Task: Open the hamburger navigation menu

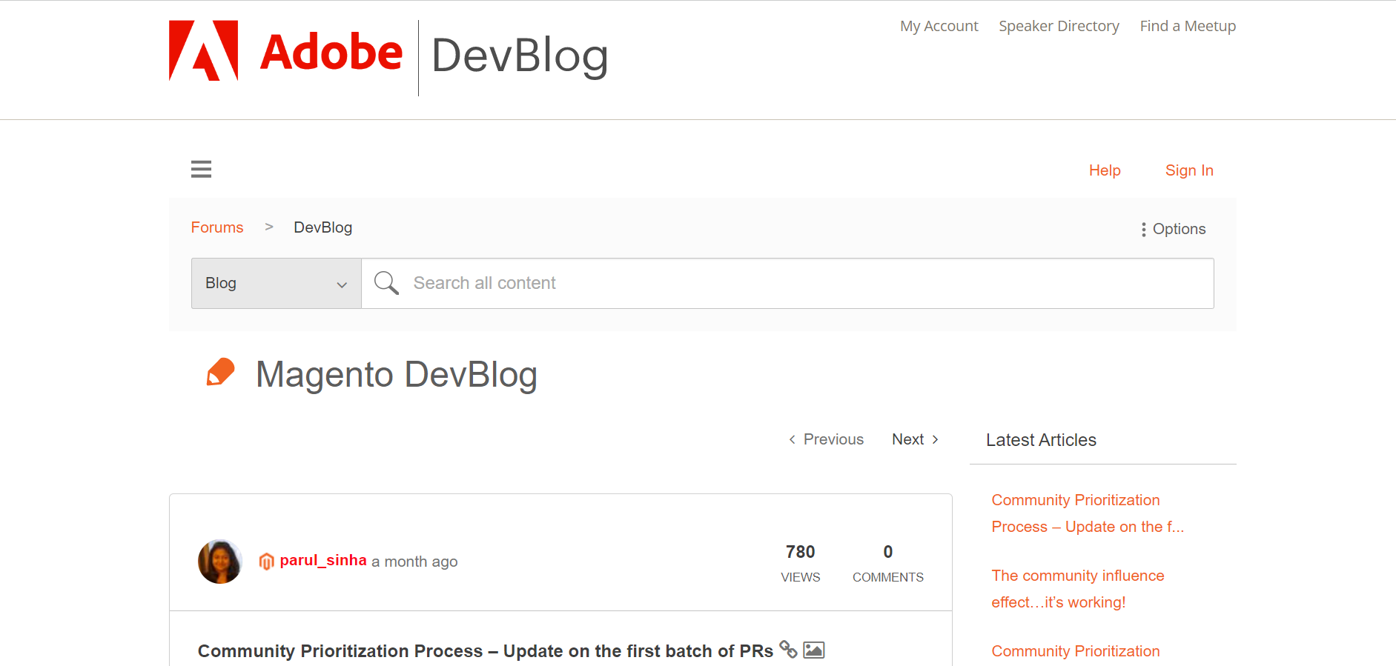Action: (201, 169)
